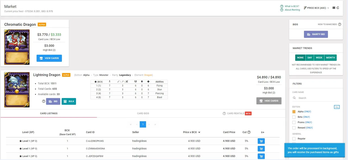Image resolution: width=348 pixels, height=160 pixels.
Task: Enable the Beta edition checkbox
Action: (294, 117)
